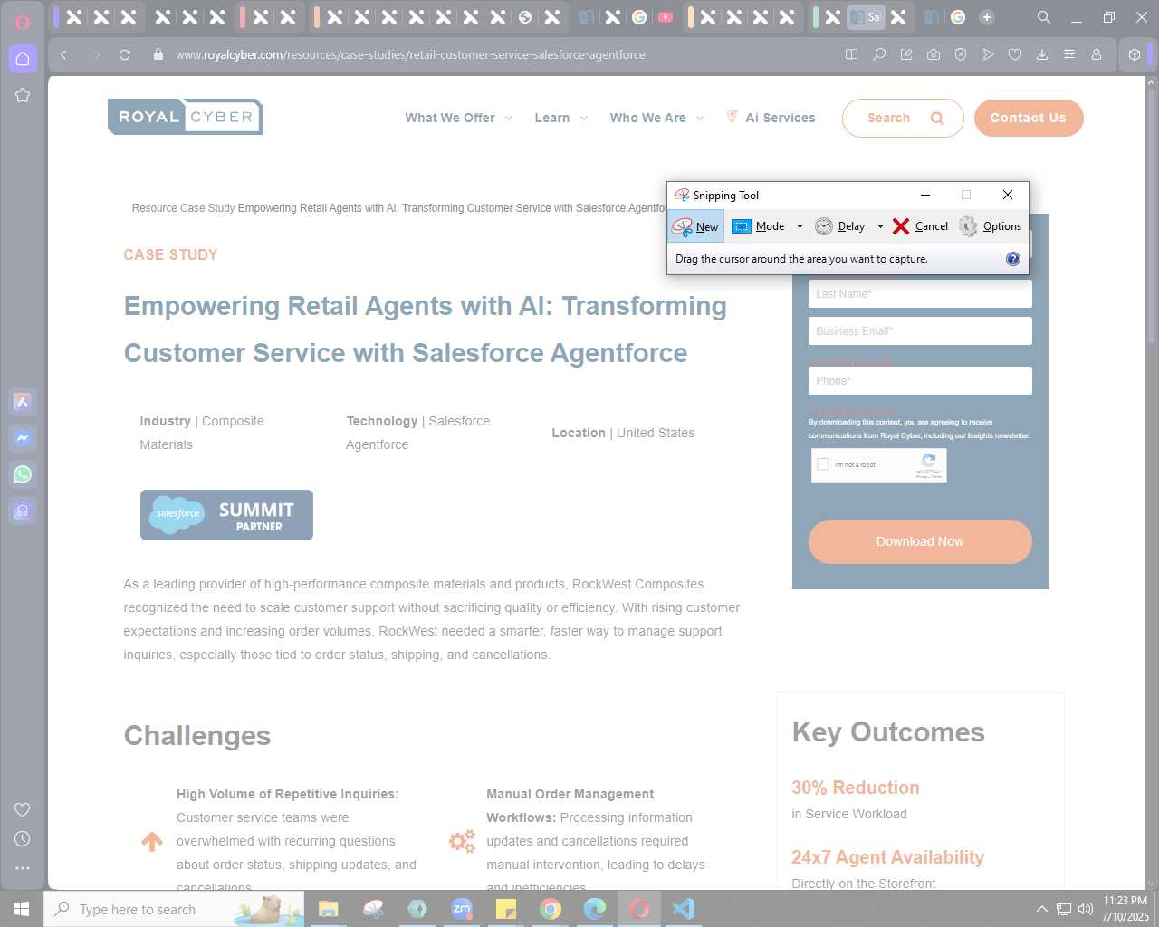Open WhatsApp in the Opera sidebar
1159x927 pixels.
click(23, 474)
